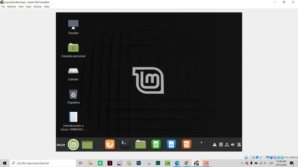Image resolution: width=298 pixels, height=167 pixels.
Task: Open the orange Camtasia recorder taskbar icon
Action: point(206,163)
